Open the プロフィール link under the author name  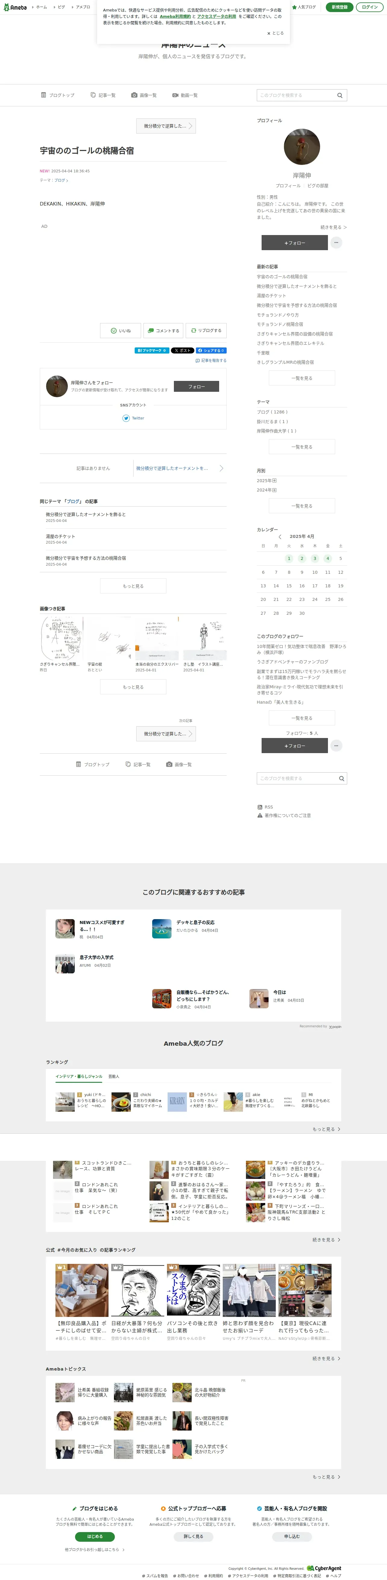tap(288, 185)
